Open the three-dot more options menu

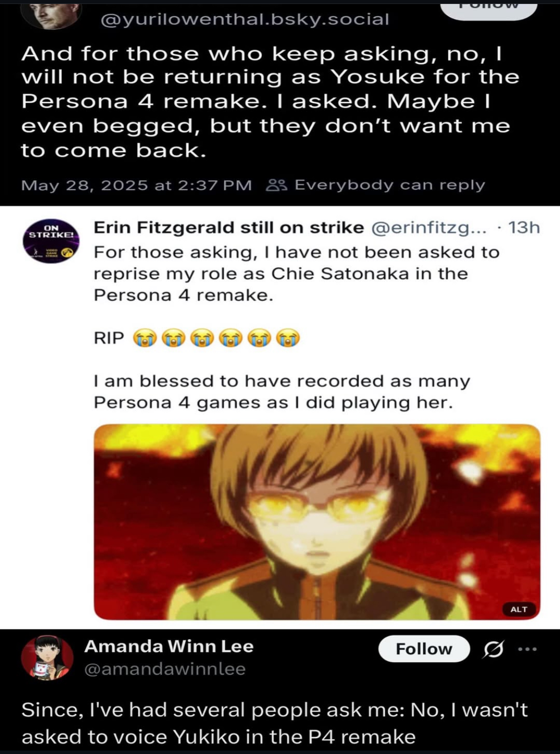(x=528, y=649)
